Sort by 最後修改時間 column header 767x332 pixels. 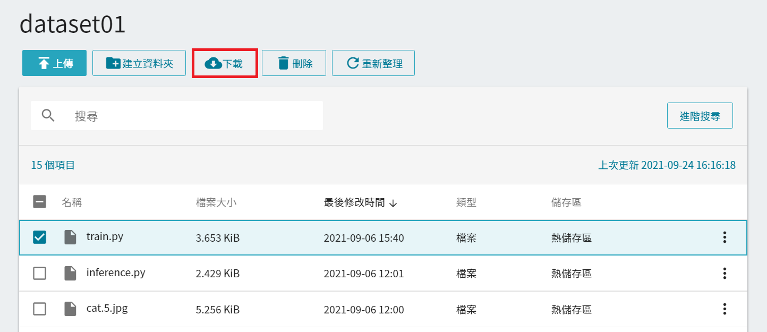(354, 202)
